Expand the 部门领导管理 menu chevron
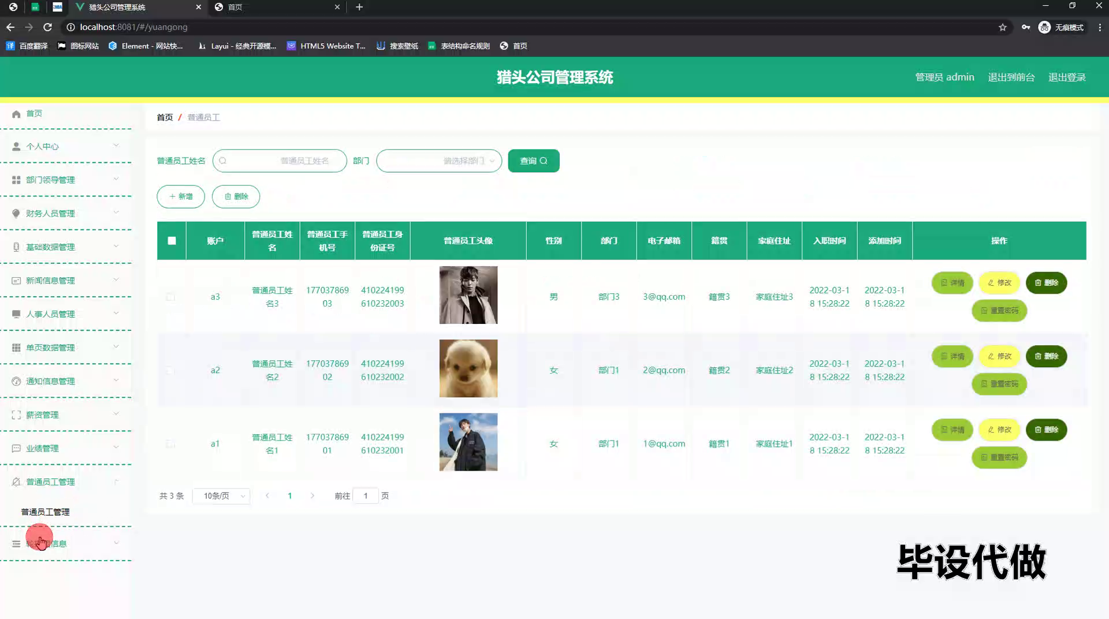 (116, 179)
